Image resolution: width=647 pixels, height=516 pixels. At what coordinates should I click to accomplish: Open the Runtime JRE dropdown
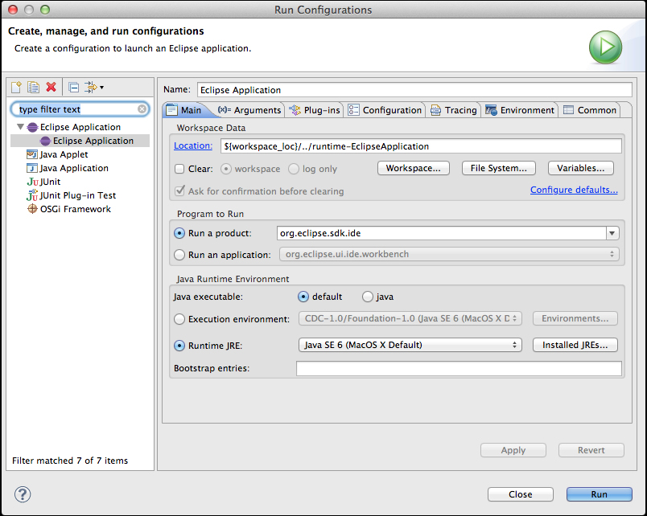tap(410, 345)
